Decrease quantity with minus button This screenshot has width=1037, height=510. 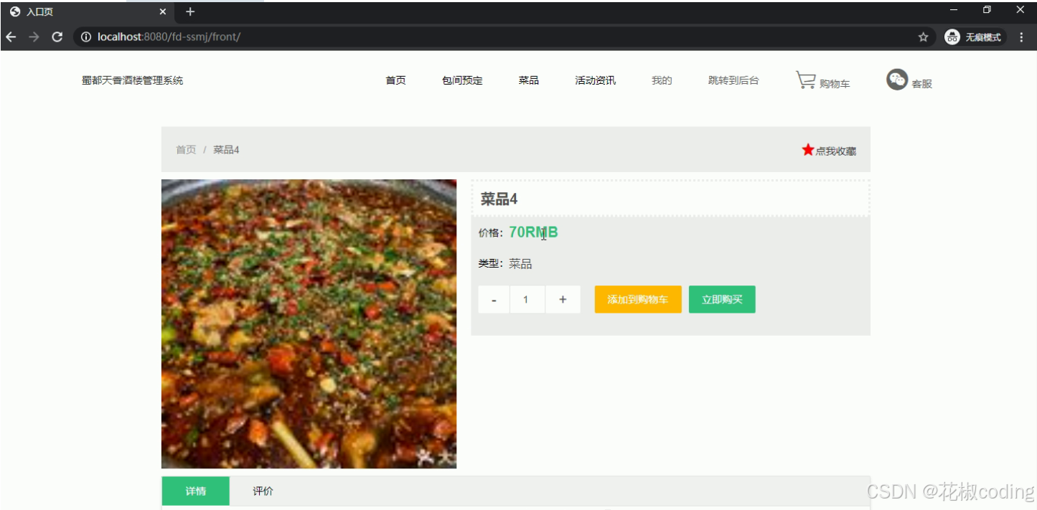tap(494, 300)
